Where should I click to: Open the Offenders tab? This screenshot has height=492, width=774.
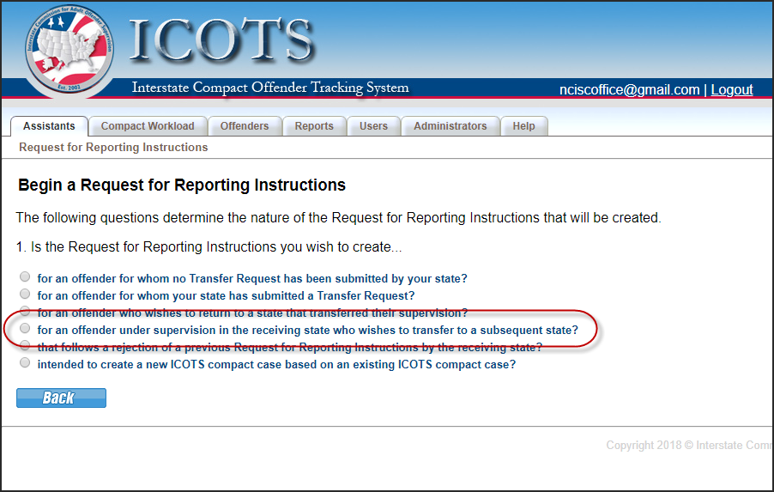pos(245,126)
